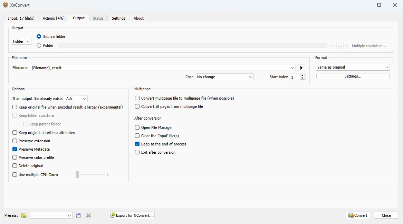Click the format Settings... button

(353, 76)
